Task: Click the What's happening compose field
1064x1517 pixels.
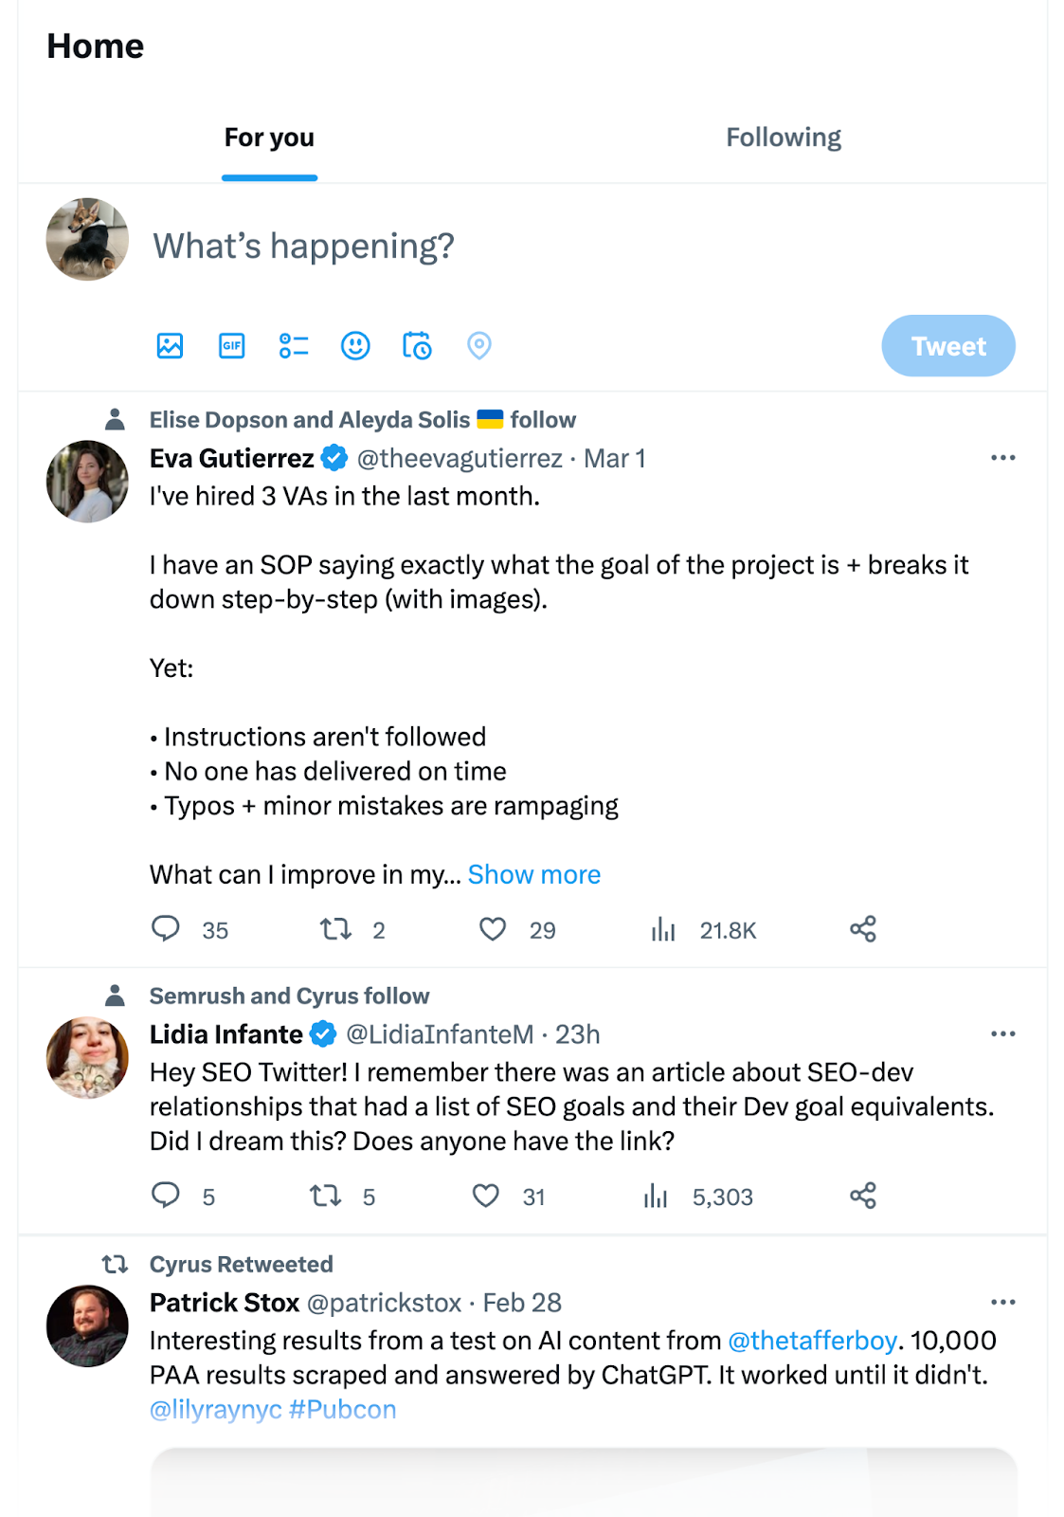Action: 303,247
